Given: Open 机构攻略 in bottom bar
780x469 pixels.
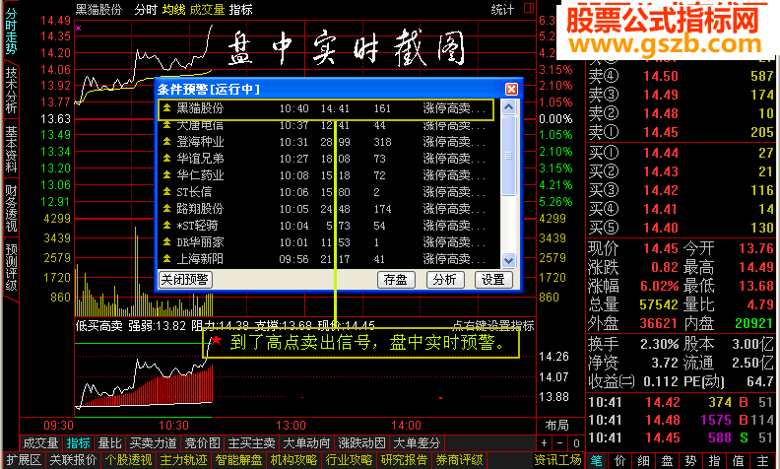Looking at the screenshot, I should point(293,459).
